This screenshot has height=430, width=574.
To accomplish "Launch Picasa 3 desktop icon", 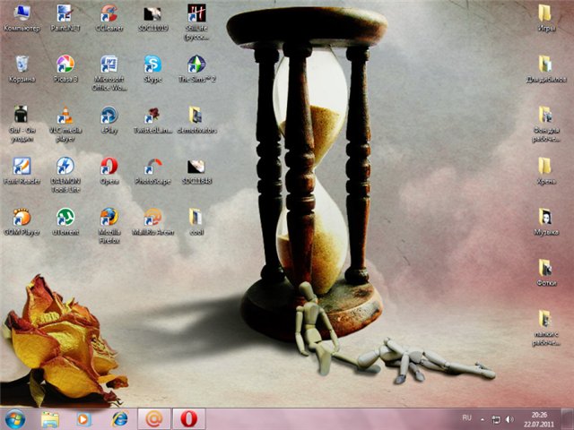I will click(x=65, y=65).
